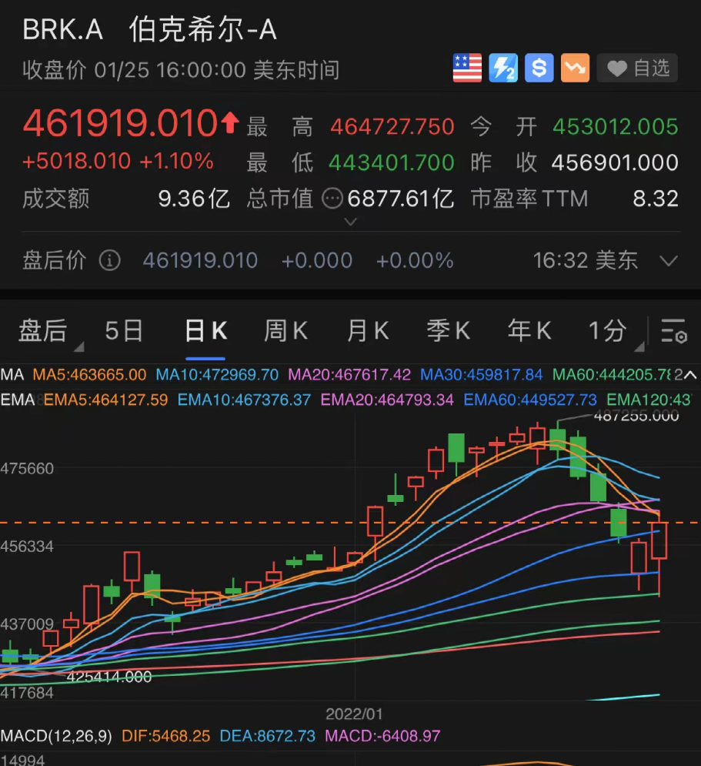Image resolution: width=701 pixels, height=766 pixels.
Task: Switch to the 周K weekly chart tab
Action: pos(285,330)
